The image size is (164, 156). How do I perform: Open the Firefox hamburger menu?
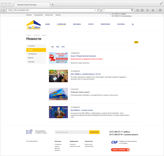pyautogui.click(x=160, y=10)
